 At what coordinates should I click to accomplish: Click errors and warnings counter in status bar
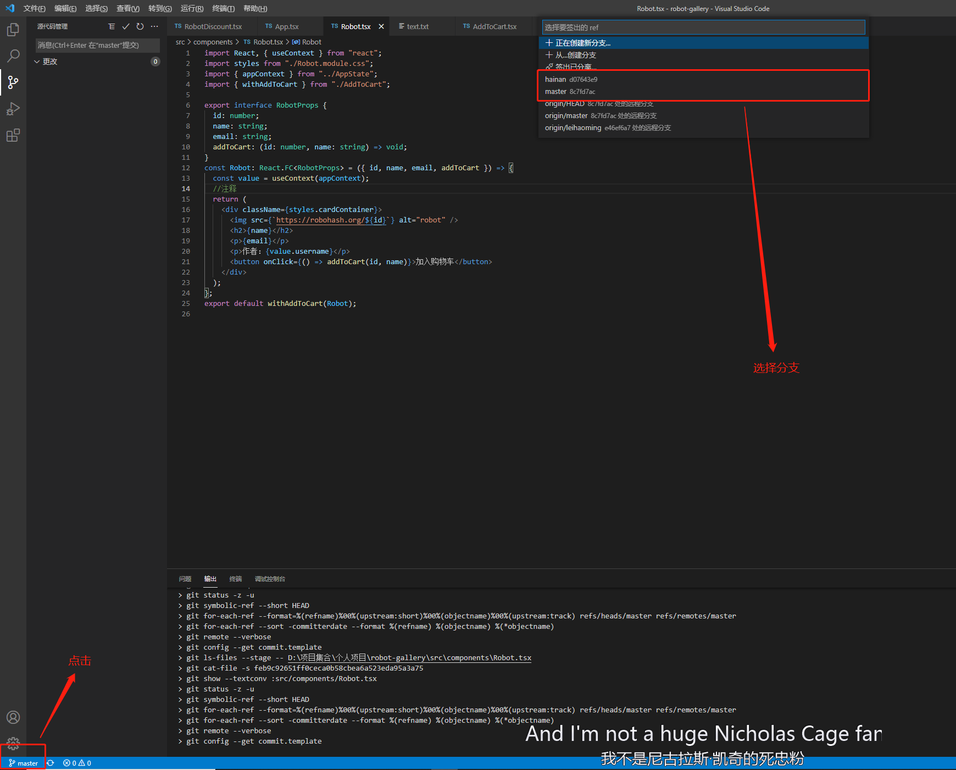(76, 763)
